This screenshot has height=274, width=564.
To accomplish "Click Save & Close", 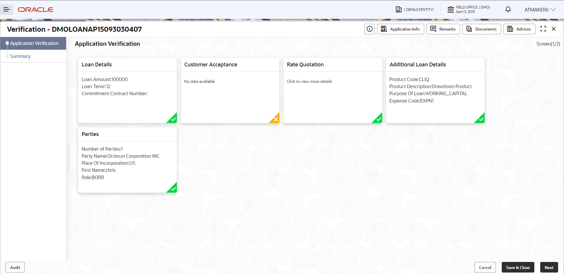I will [518, 268].
